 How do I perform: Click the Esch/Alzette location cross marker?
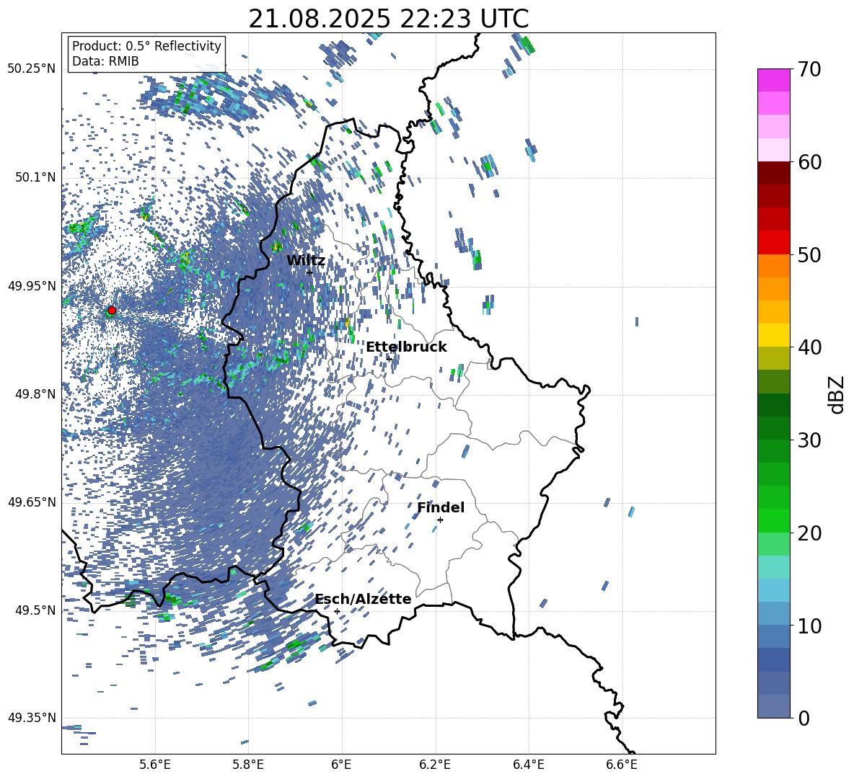tap(337, 611)
